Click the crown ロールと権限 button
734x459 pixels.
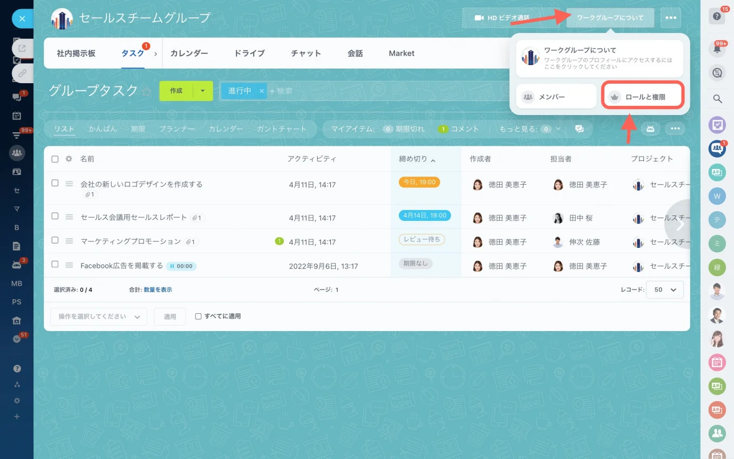(643, 97)
